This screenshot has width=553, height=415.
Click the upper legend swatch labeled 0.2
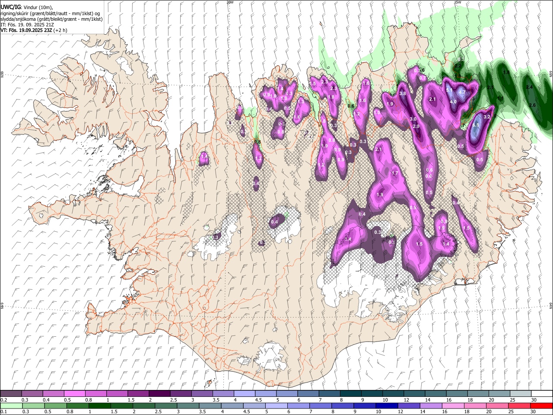point(11,394)
